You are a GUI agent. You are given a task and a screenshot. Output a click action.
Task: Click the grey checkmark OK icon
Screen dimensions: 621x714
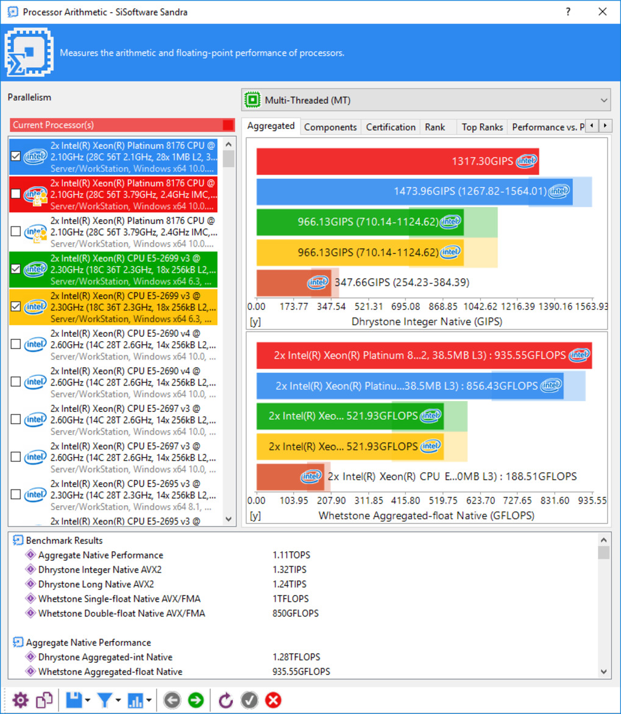click(249, 700)
